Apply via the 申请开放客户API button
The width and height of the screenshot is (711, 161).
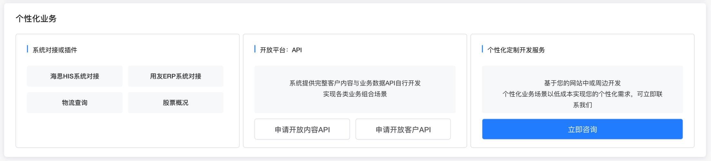[403, 129]
